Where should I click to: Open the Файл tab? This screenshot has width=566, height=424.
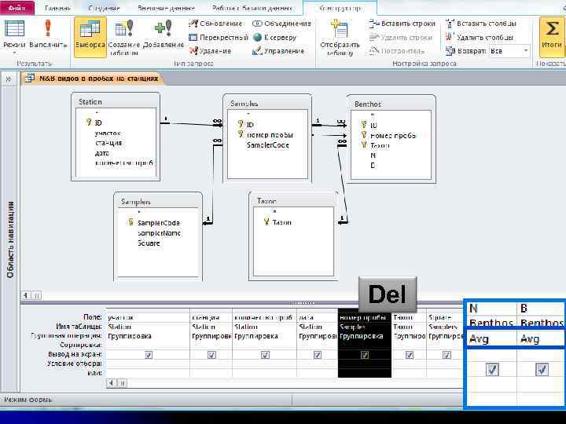[17, 8]
